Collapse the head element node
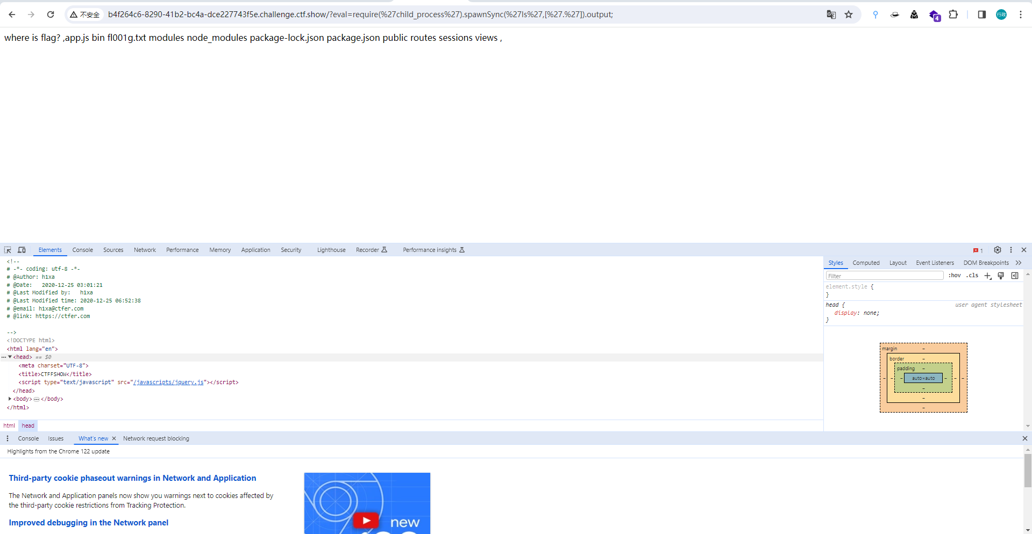The height and width of the screenshot is (534, 1032). tap(10, 357)
